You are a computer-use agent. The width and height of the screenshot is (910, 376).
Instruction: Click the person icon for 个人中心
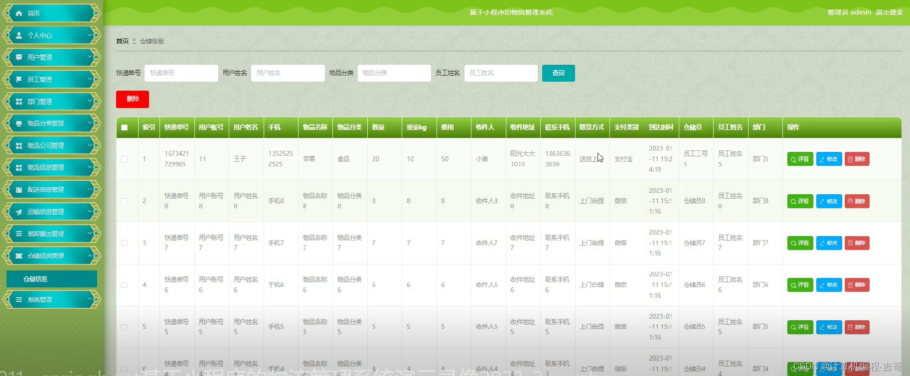pyautogui.click(x=19, y=35)
